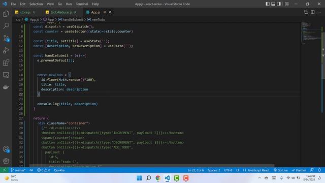Open the Accounts menu icon

6,149
